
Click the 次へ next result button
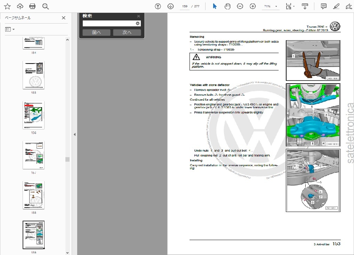pos(127,32)
